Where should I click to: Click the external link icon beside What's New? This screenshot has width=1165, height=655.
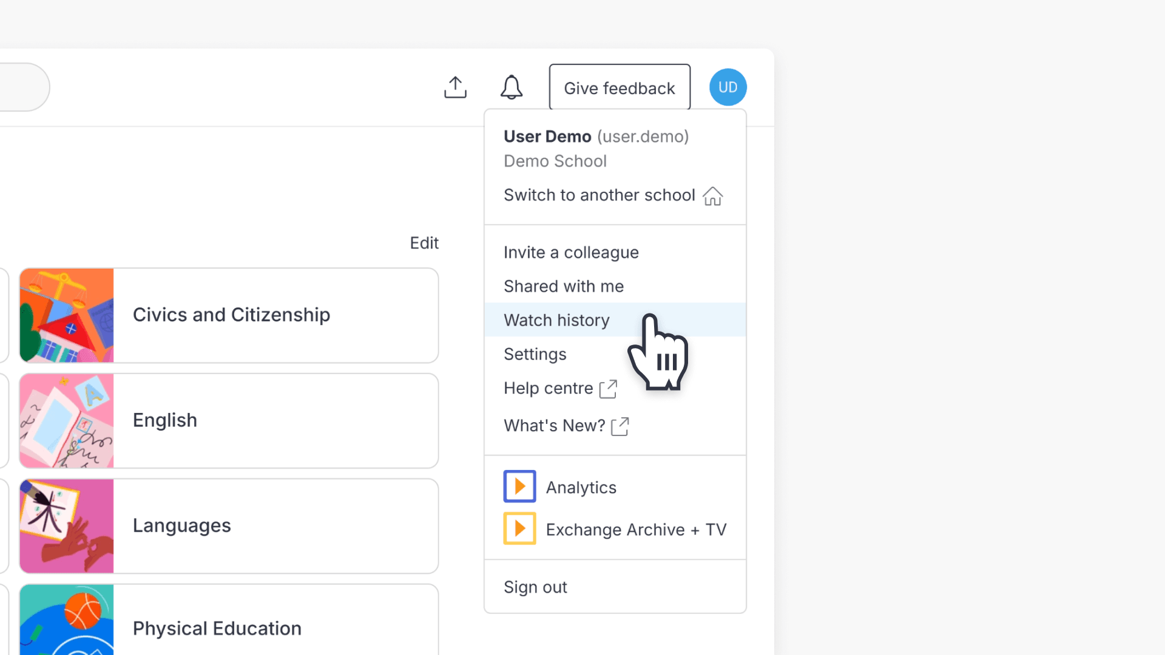[x=620, y=426]
